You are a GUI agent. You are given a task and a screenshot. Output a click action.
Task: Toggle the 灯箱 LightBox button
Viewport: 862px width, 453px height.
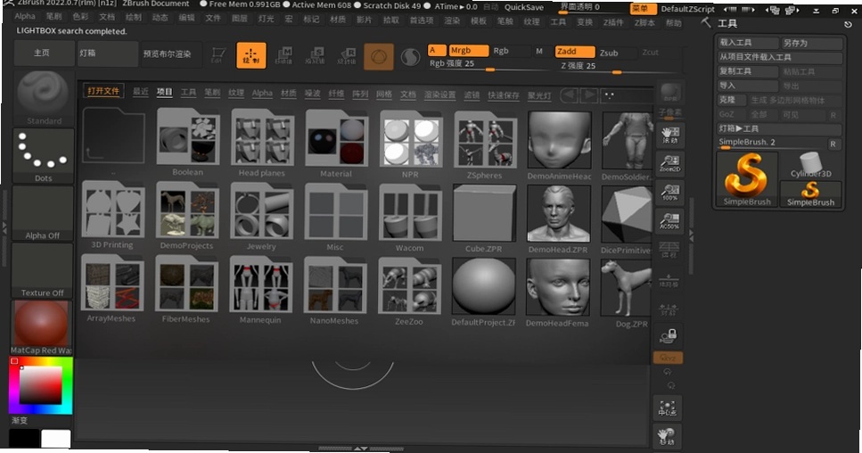click(107, 54)
